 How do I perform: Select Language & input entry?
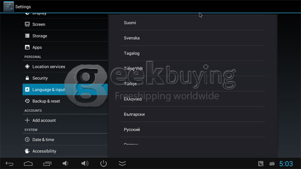[x=65, y=90]
